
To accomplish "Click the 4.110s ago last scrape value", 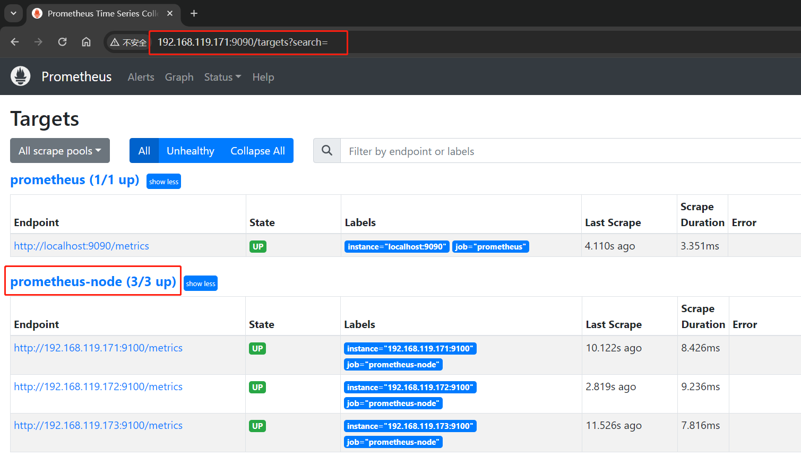I will (610, 246).
